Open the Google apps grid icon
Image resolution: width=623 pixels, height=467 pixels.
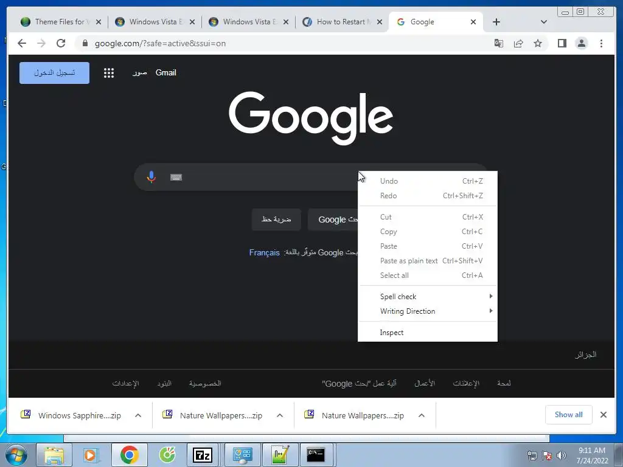tap(109, 73)
